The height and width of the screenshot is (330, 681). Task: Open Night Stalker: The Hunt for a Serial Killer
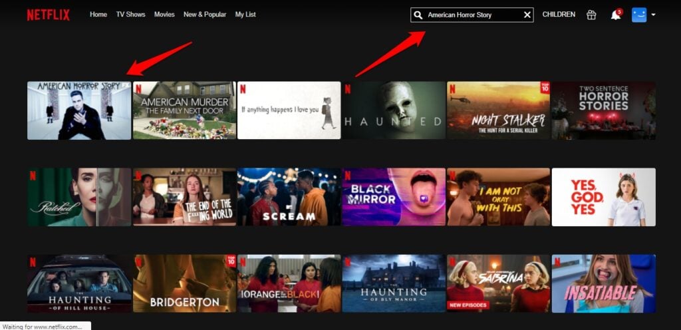pyautogui.click(x=499, y=110)
